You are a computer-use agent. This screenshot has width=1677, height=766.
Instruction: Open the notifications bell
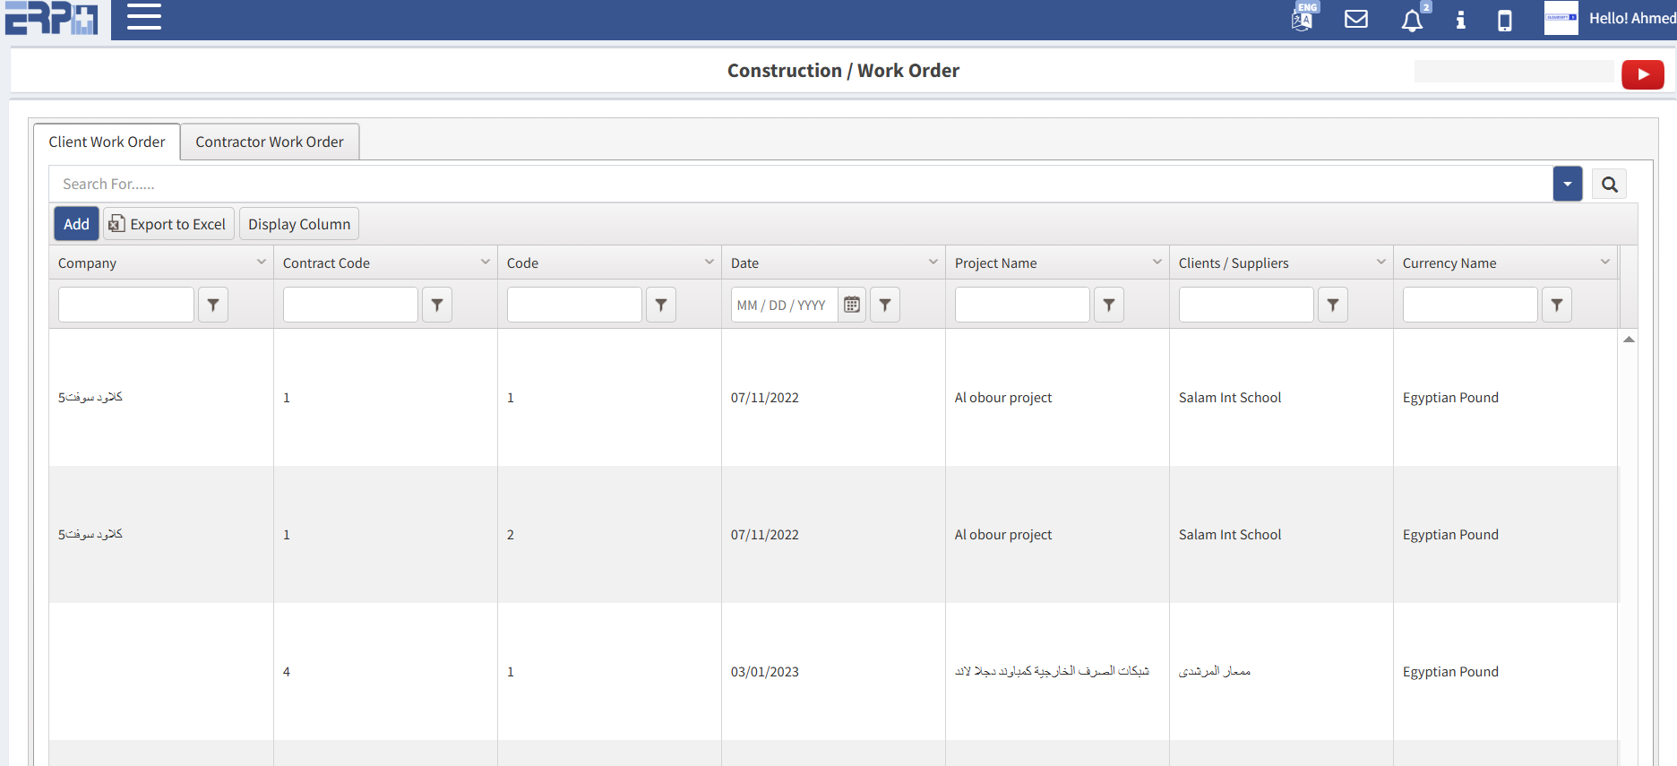[x=1412, y=20]
